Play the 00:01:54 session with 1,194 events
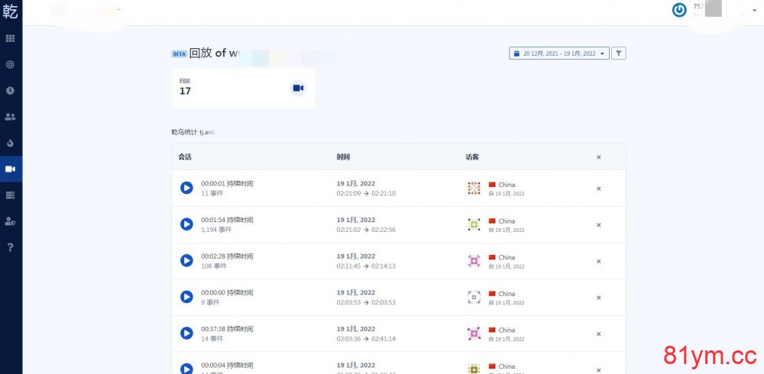 pos(186,224)
